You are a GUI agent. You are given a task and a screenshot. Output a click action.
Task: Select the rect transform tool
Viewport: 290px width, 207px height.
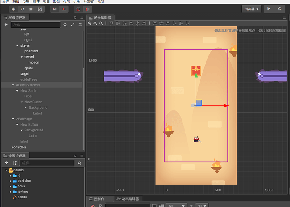(40, 9)
